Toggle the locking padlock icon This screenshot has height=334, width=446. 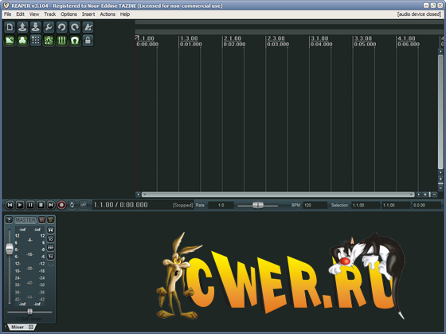coord(88,41)
